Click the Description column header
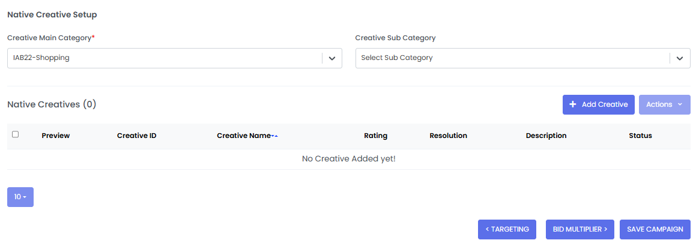Image resolution: width=699 pixels, height=249 pixels. coord(546,136)
